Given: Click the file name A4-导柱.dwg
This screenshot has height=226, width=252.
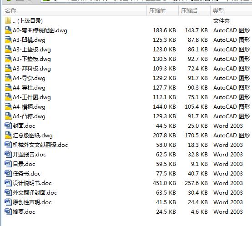Looking at the screenshot, I should click(x=29, y=88).
